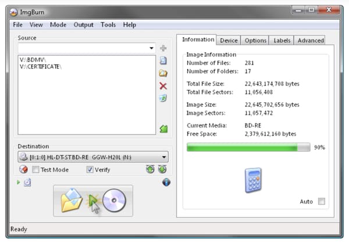This screenshot has height=243, width=349.
Task: Click the erase disc icon beside Test Mode
Action: click(x=23, y=169)
